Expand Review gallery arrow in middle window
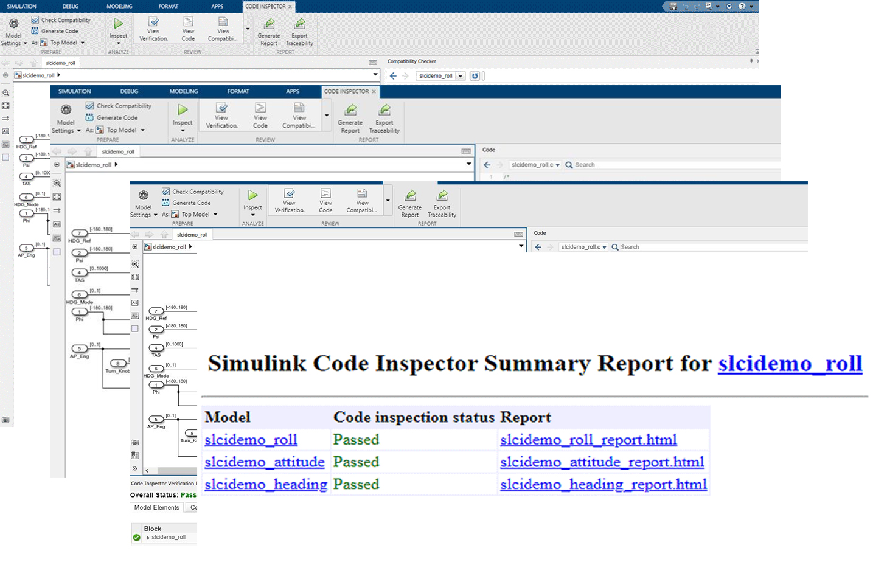This screenshot has width=873, height=579. point(327,116)
